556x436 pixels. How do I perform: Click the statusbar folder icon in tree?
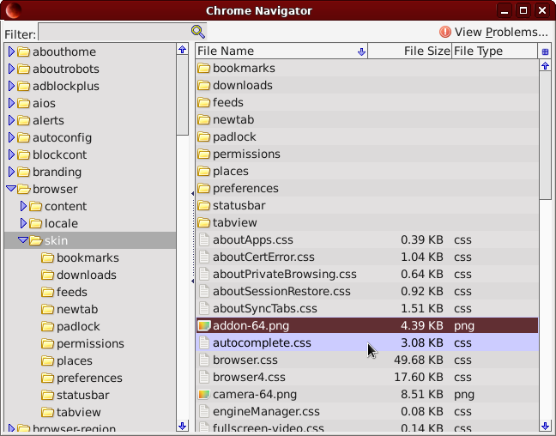(47, 395)
